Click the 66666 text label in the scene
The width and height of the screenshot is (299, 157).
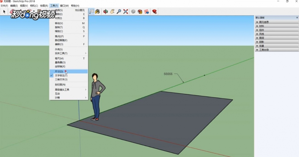point(168,74)
